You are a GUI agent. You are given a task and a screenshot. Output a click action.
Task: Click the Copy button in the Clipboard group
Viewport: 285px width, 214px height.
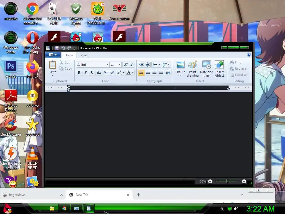point(66,69)
